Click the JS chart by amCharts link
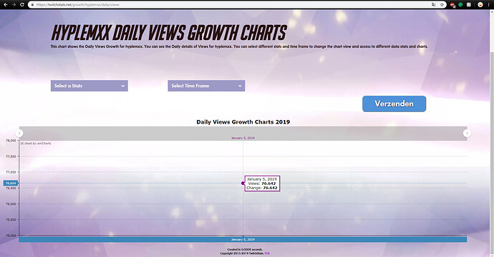494x257 pixels. pyautogui.click(x=36, y=143)
